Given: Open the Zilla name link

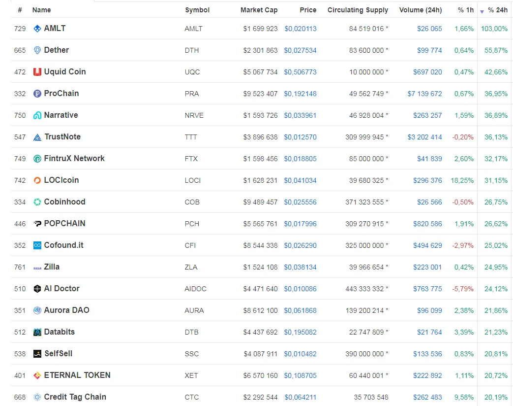Looking at the screenshot, I should [x=52, y=267].
